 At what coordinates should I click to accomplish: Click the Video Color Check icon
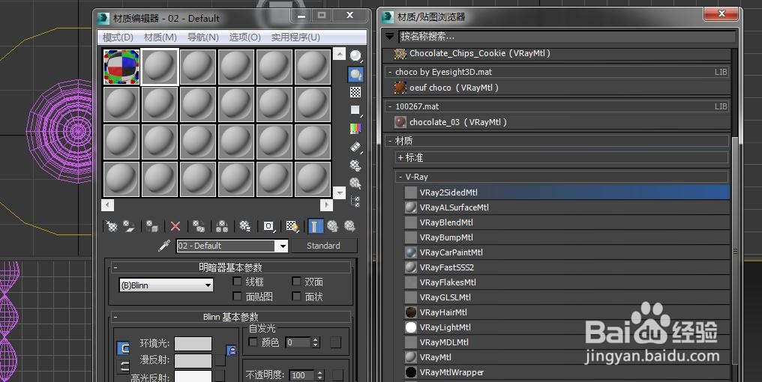(355, 129)
